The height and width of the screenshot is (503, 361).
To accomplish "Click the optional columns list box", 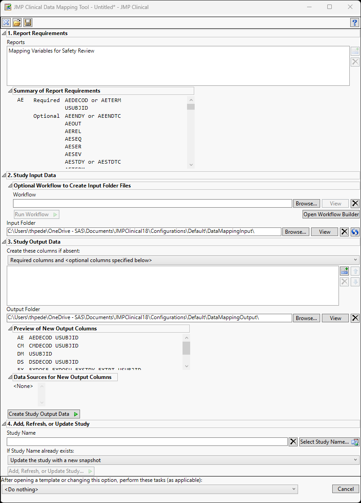I will coord(173,285).
